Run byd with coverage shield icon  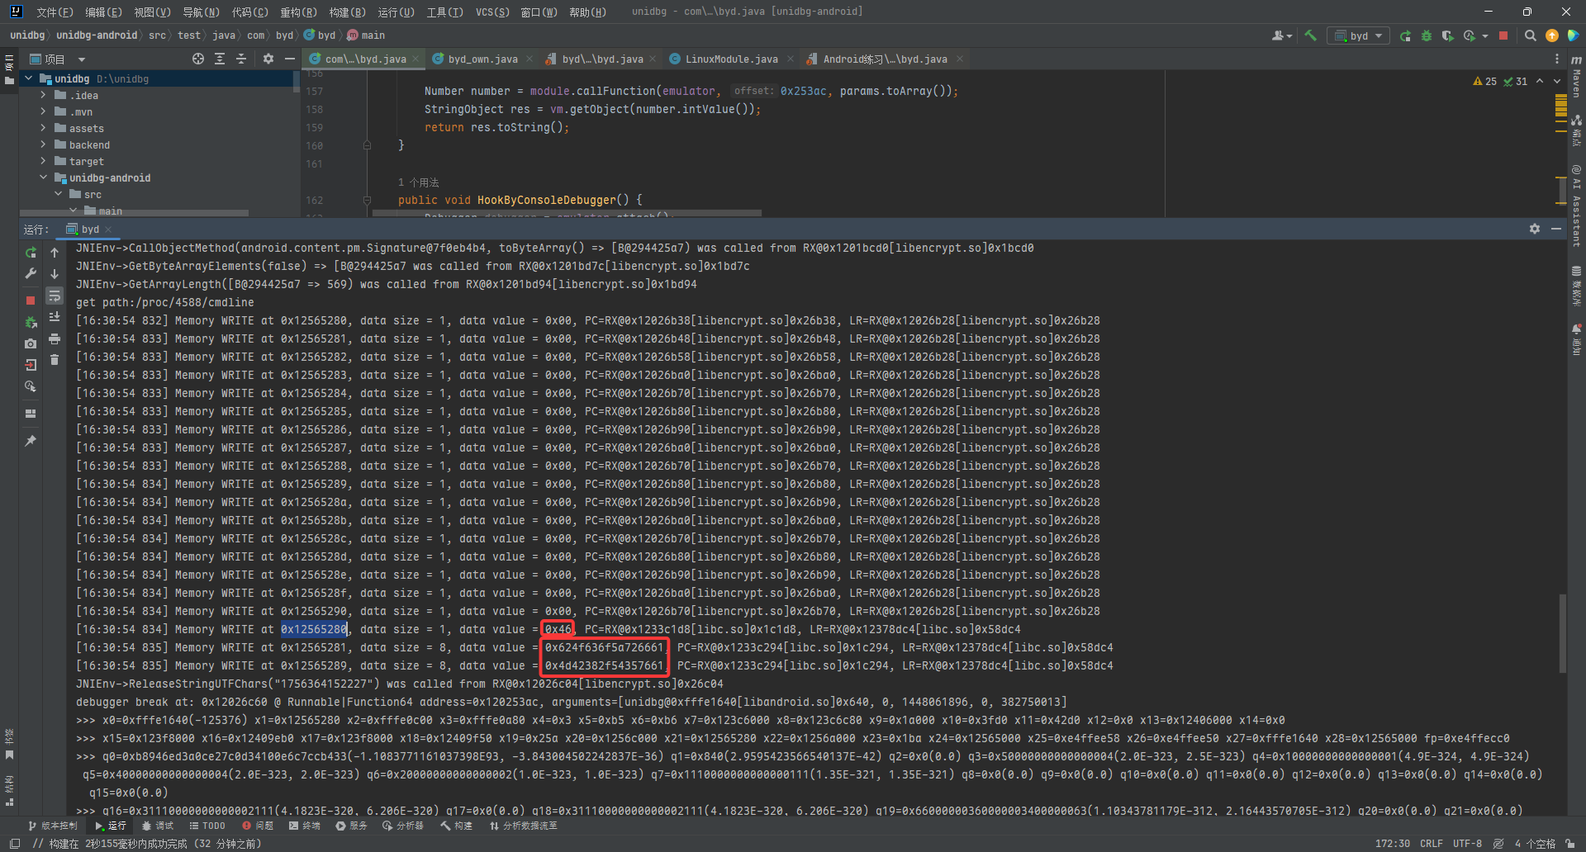[1447, 35]
